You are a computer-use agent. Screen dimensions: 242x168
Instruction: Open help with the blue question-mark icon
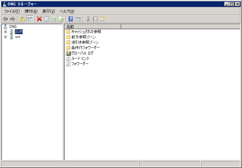click(x=71, y=19)
